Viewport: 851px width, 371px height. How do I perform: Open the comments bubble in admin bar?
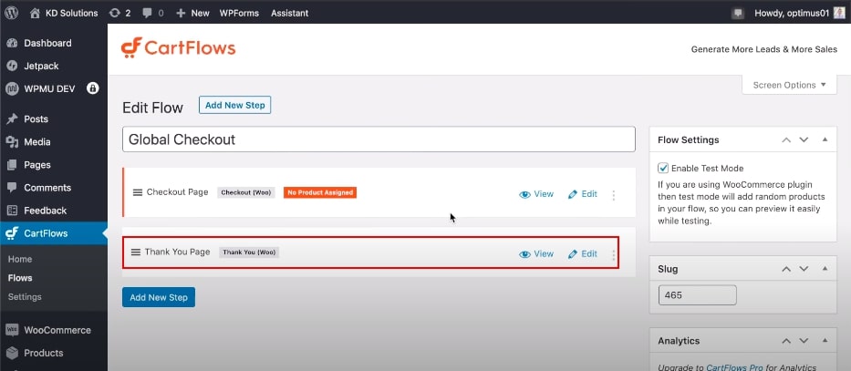[153, 13]
